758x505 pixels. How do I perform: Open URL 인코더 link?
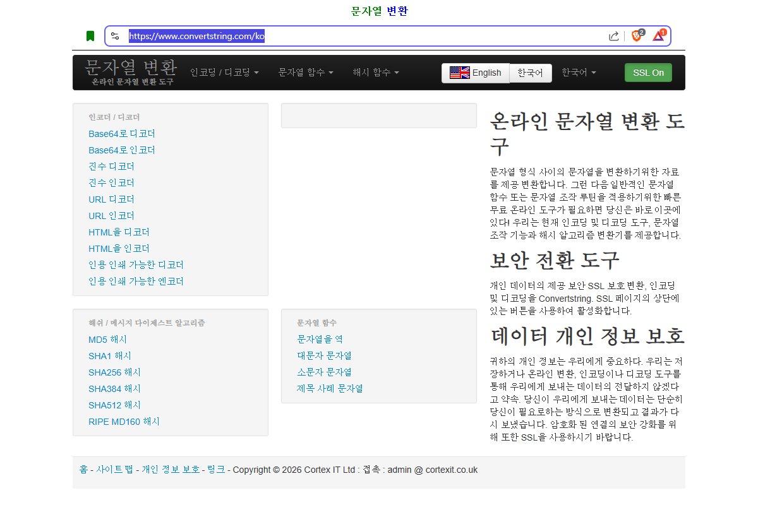111,216
